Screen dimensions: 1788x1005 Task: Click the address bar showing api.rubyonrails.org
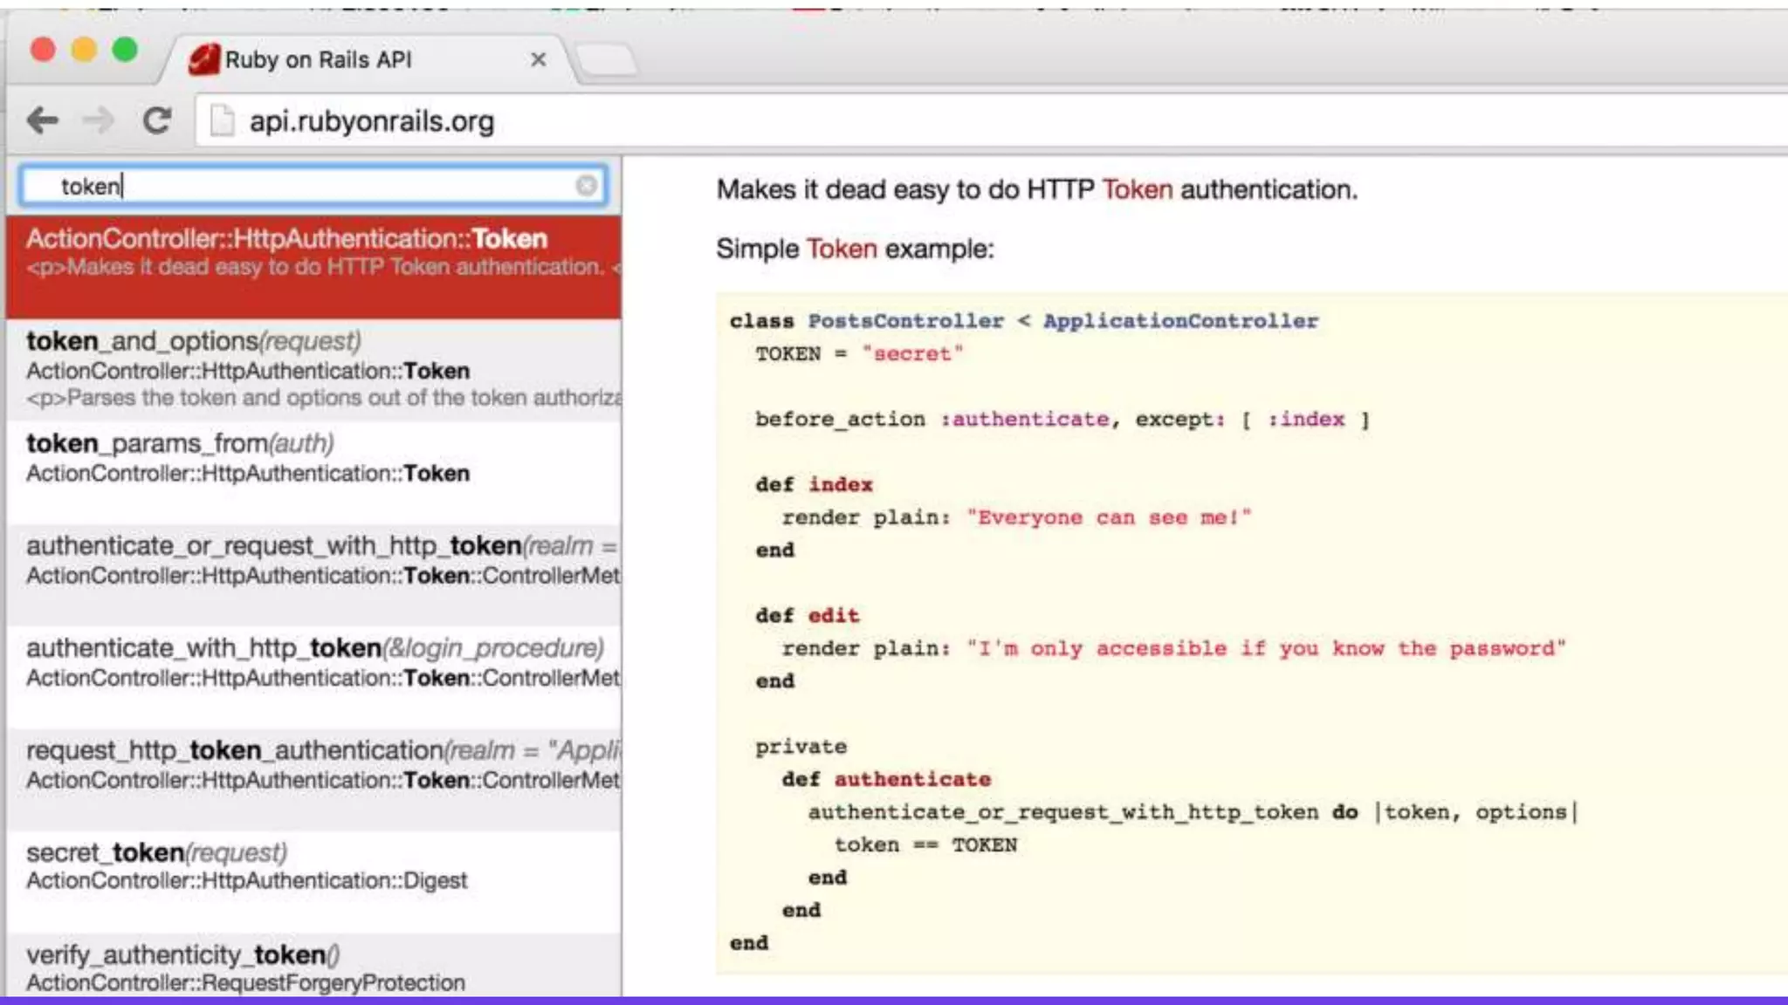991,120
